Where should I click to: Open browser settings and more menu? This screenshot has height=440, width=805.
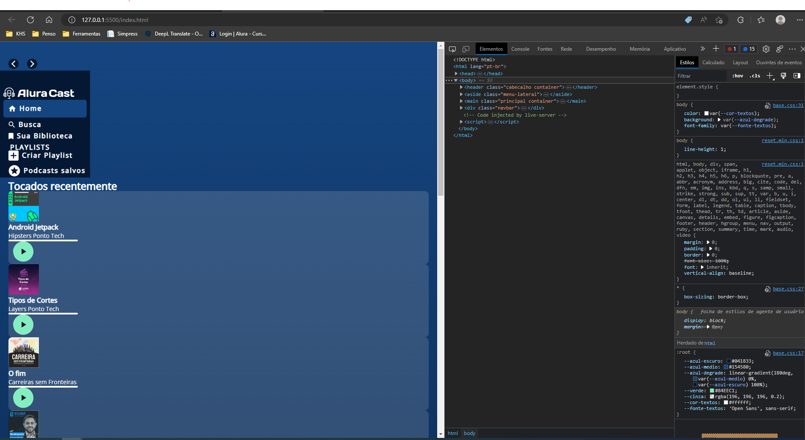800,20
